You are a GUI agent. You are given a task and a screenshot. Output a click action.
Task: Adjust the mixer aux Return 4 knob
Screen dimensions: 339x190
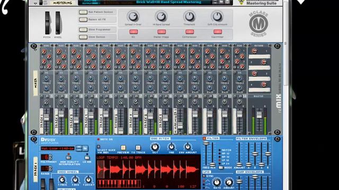point(264,84)
